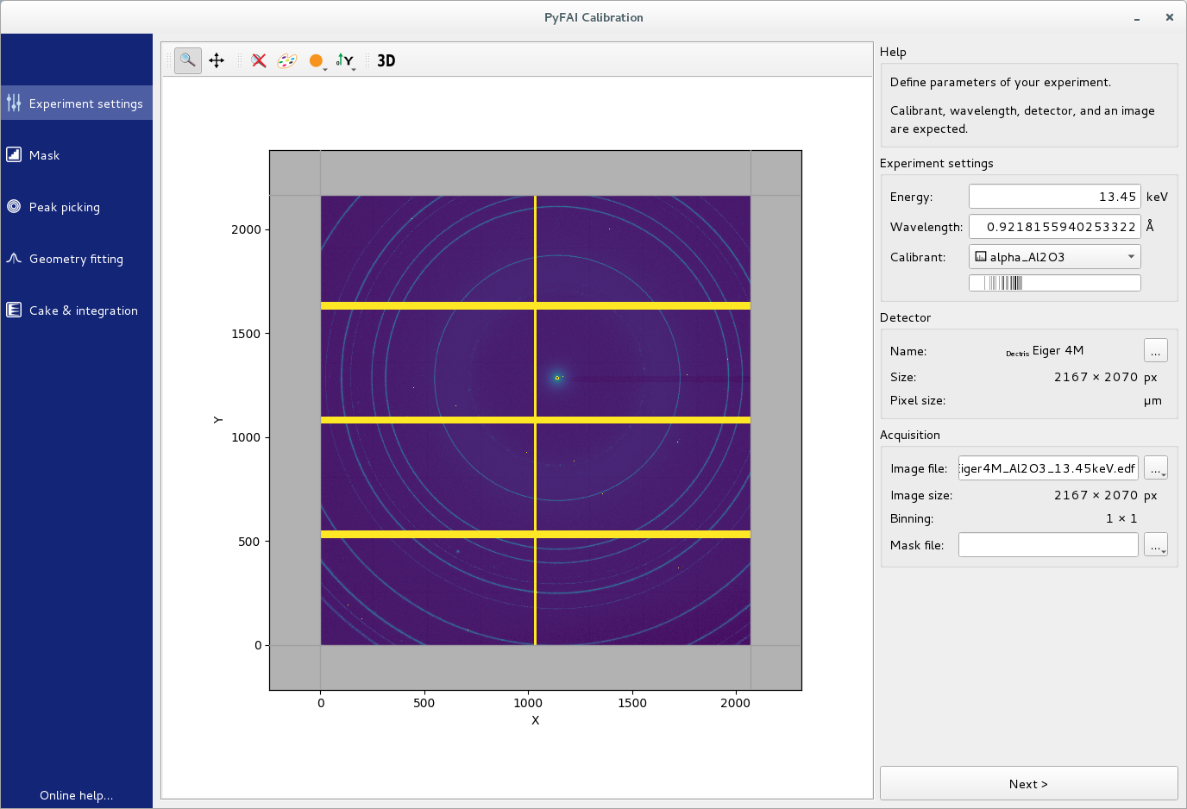Image resolution: width=1187 pixels, height=809 pixels.
Task: Reset zoom with the crossed magnifier icon
Action: point(258,60)
